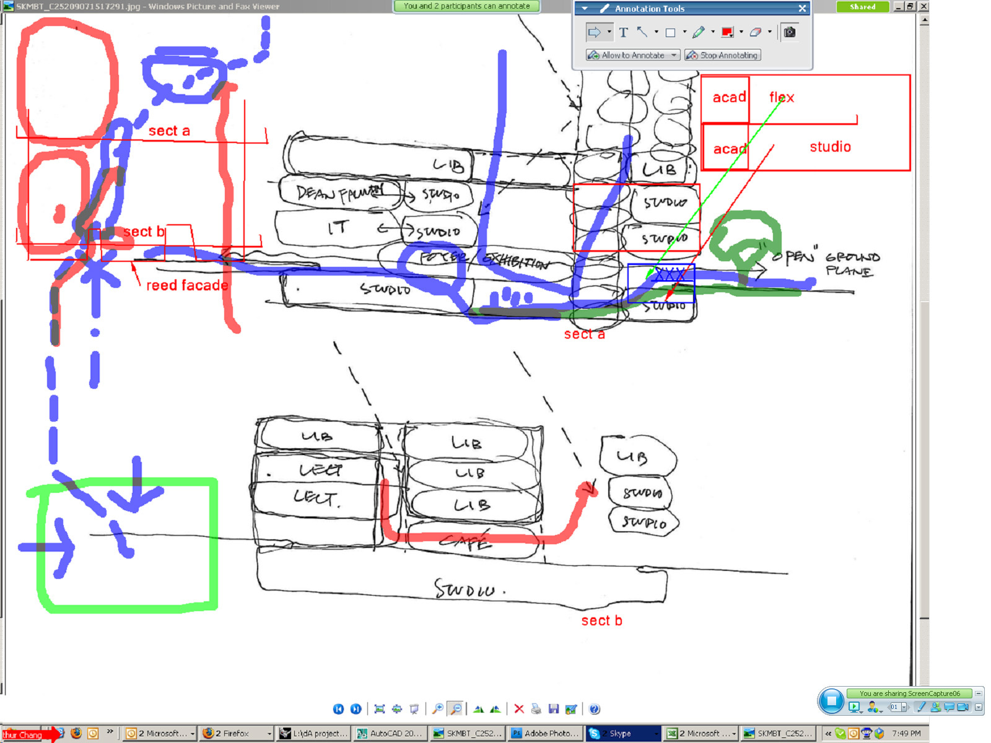This screenshot has width=991, height=743.
Task: Select the Highlighter pen annotation tool
Action: 699,32
